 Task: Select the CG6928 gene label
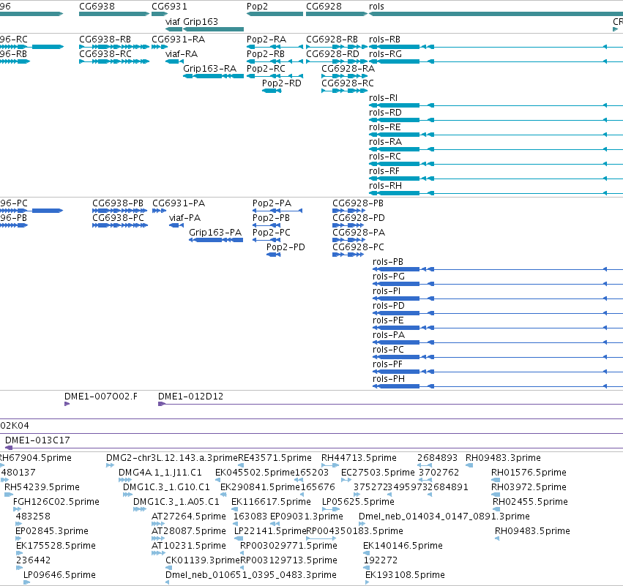[324, 7]
